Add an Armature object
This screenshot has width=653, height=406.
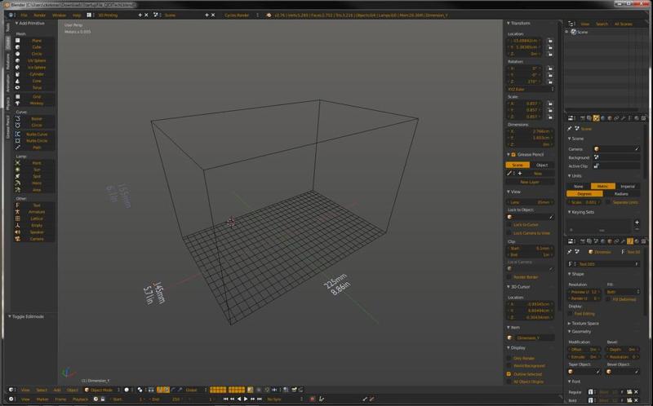[37, 212]
